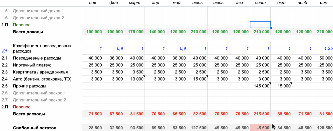Select the Ипотечный платеж row label
The width and height of the screenshot is (333, 131).
tap(32, 65)
